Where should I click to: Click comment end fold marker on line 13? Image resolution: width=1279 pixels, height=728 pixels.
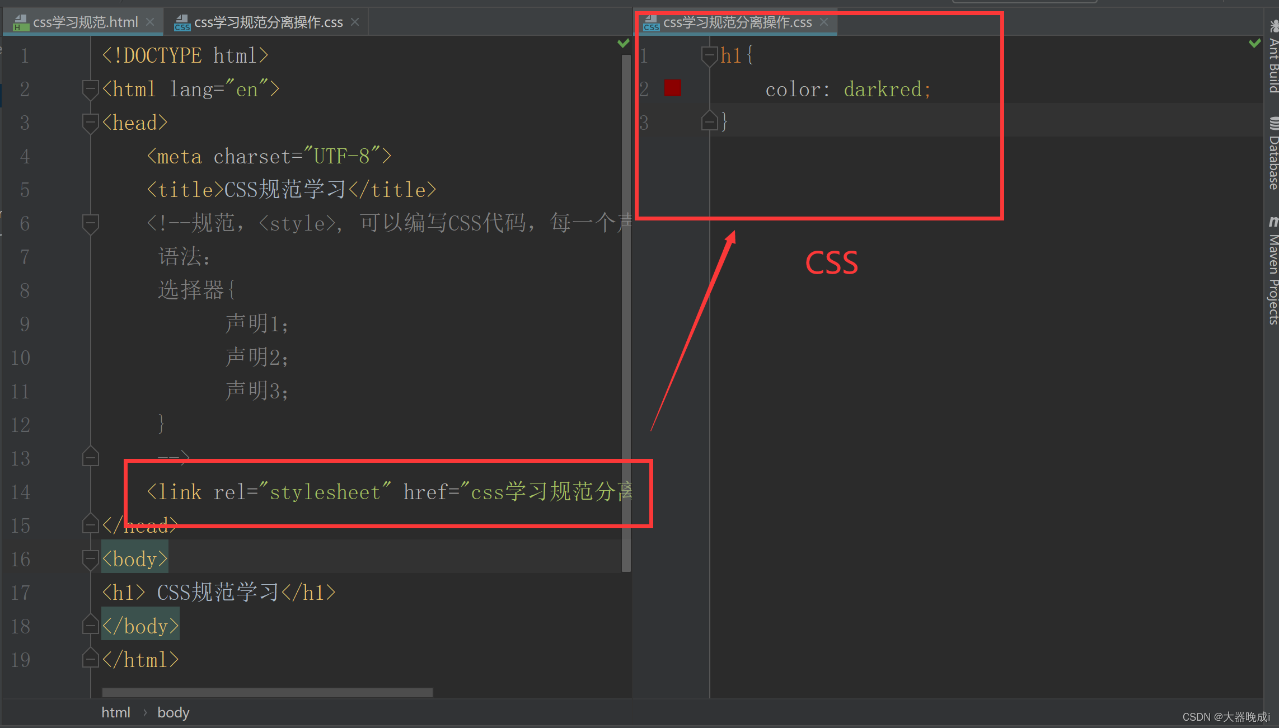[90, 457]
